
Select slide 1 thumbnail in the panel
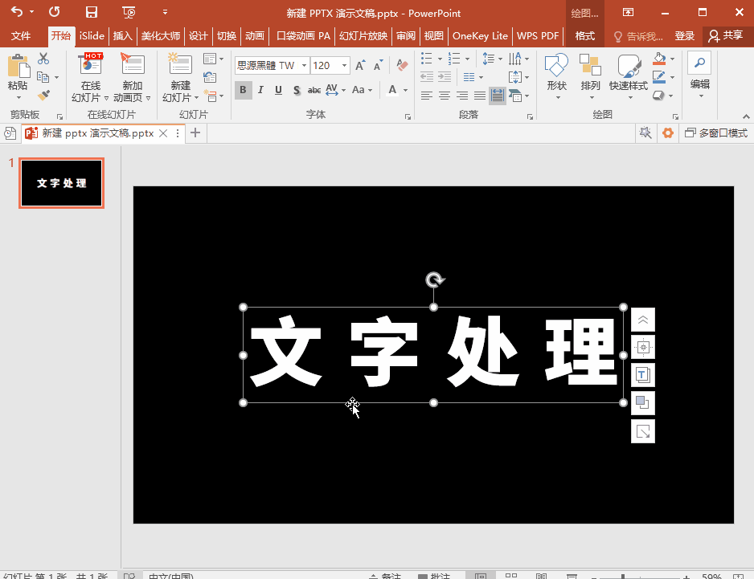click(x=62, y=183)
